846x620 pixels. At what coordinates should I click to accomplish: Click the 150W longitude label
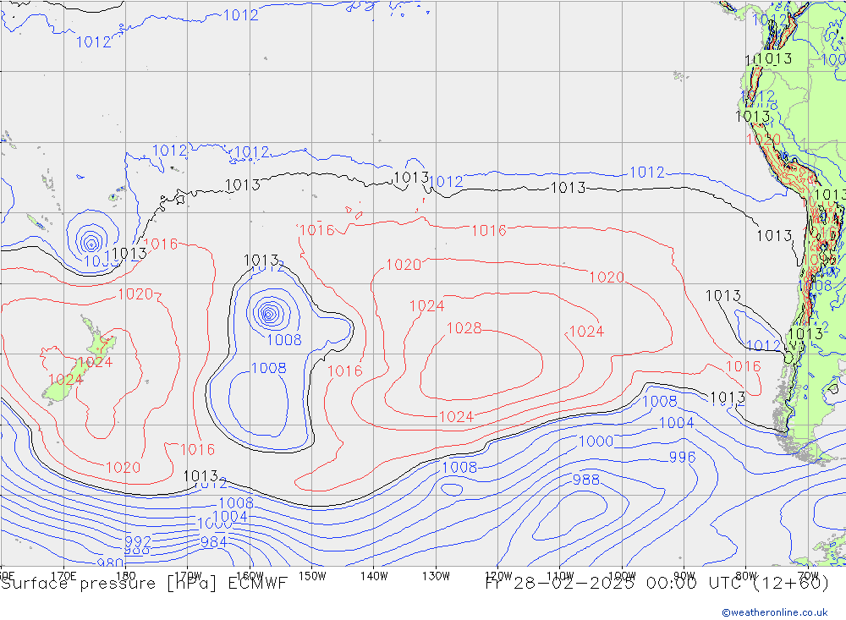pyautogui.click(x=312, y=575)
